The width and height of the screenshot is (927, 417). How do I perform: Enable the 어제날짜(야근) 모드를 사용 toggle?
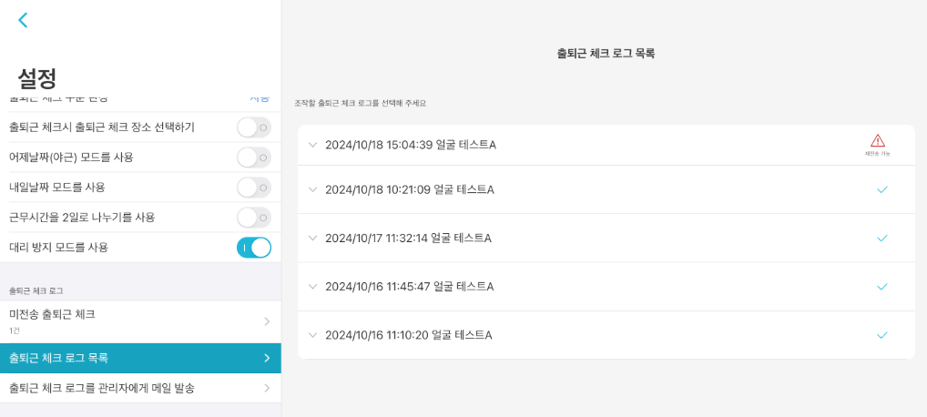[x=254, y=158]
